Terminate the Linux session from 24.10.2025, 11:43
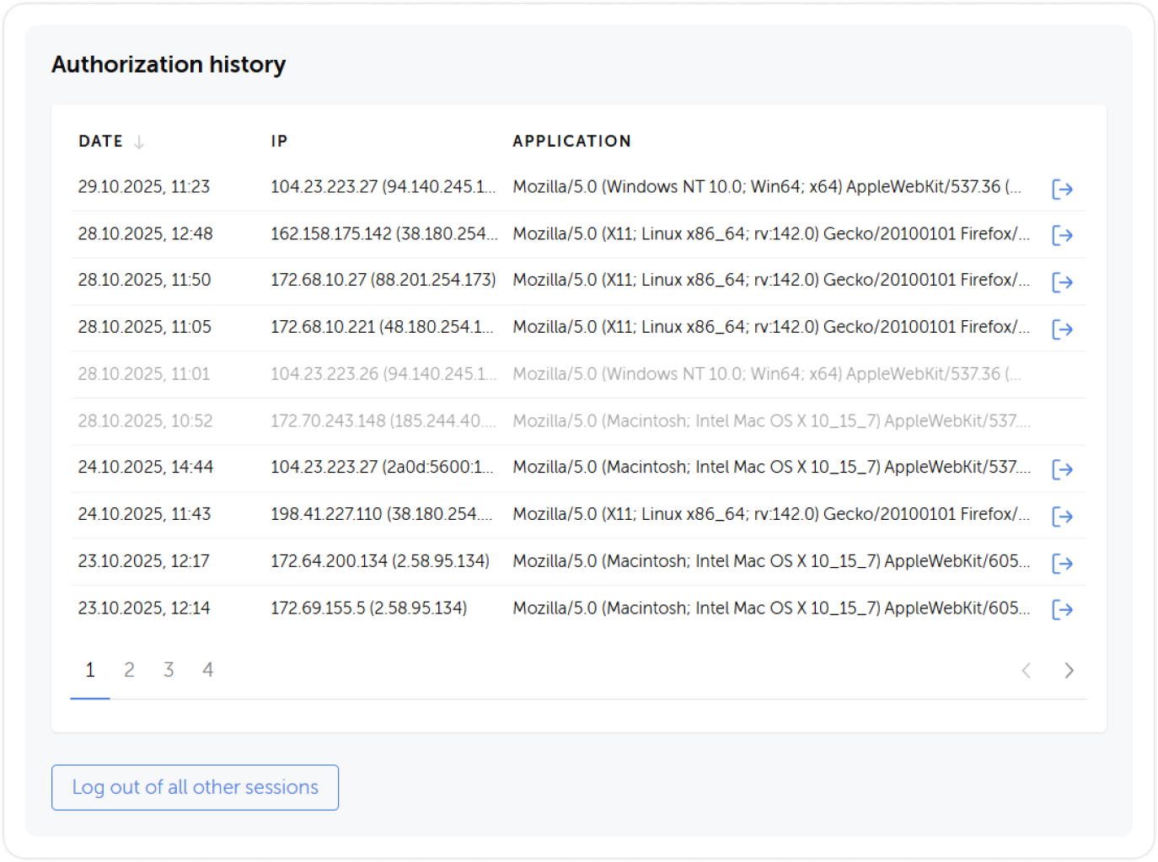This screenshot has width=1158, height=862. click(1063, 517)
